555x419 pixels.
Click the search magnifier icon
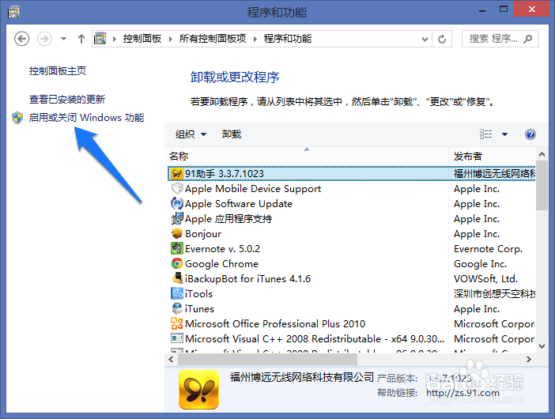pyautogui.click(x=528, y=39)
